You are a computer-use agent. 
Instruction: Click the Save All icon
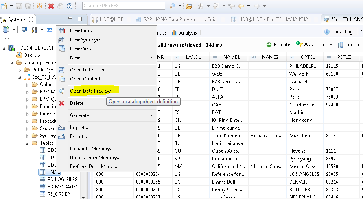coord(28,6)
